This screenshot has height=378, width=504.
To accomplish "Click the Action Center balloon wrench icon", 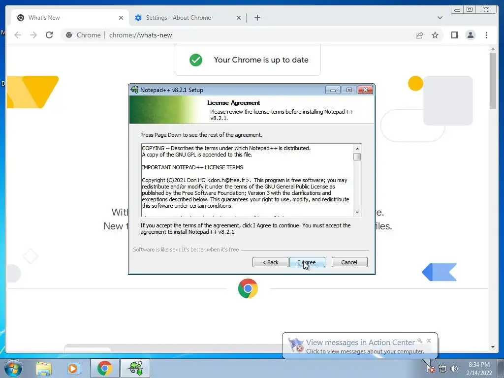I will coord(420,341).
